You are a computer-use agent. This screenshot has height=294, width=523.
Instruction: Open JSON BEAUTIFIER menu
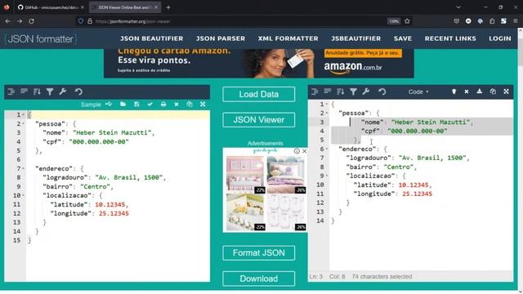151,38
